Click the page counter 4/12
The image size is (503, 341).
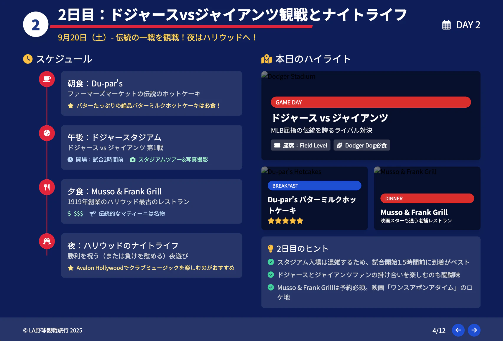coord(439,330)
